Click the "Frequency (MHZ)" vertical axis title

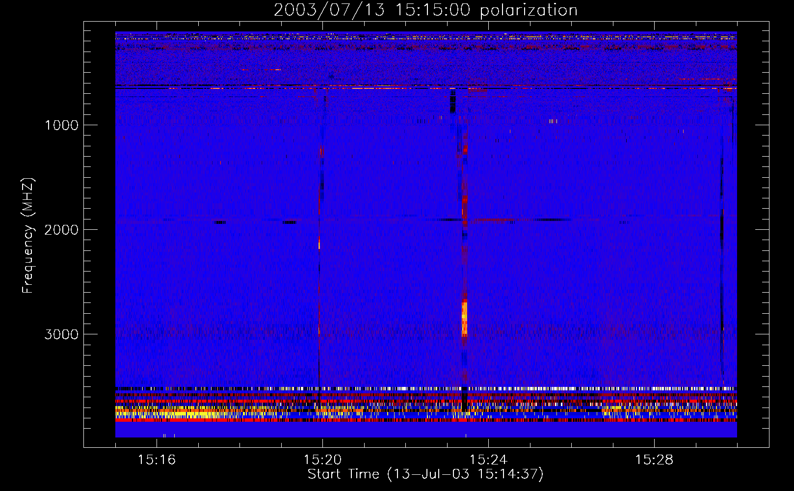click(28, 236)
